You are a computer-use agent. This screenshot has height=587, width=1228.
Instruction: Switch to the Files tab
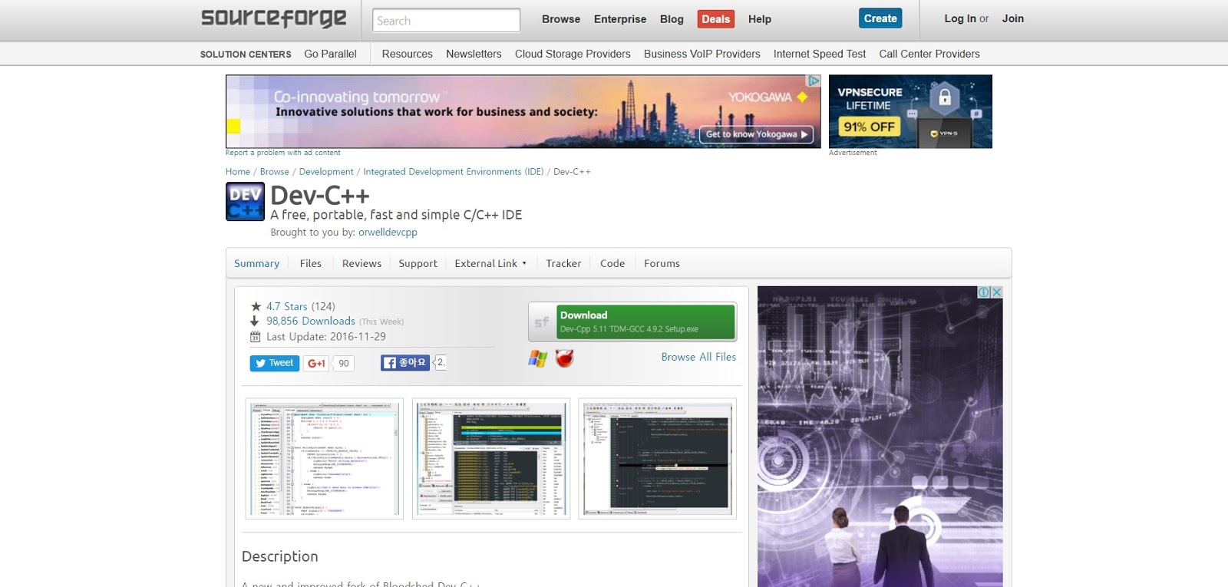click(311, 263)
